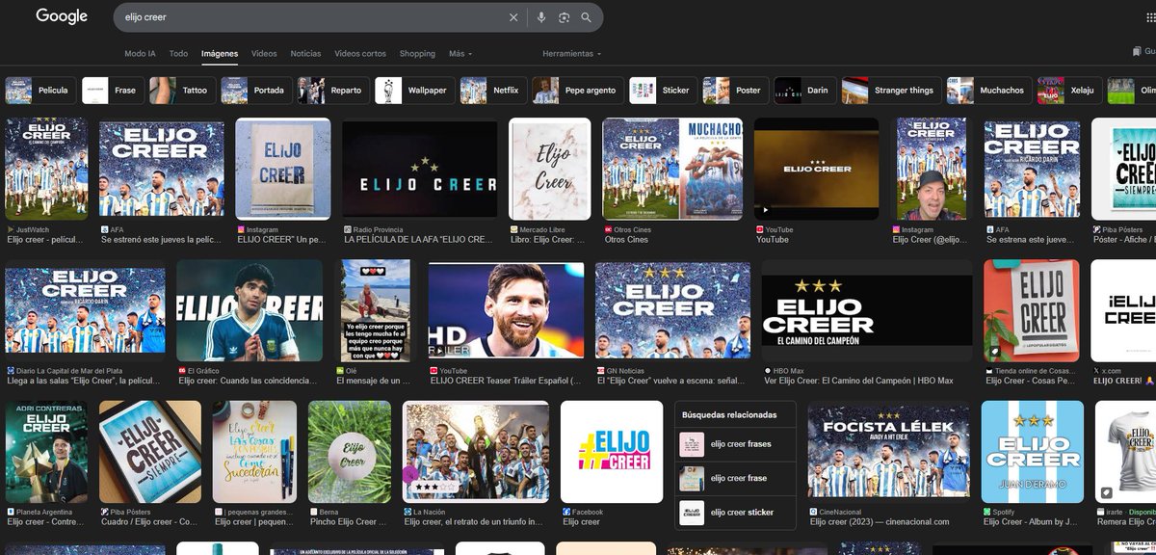Image resolution: width=1156 pixels, height=555 pixels.
Task: Select the Pepe argento filter chip
Action: (576, 91)
